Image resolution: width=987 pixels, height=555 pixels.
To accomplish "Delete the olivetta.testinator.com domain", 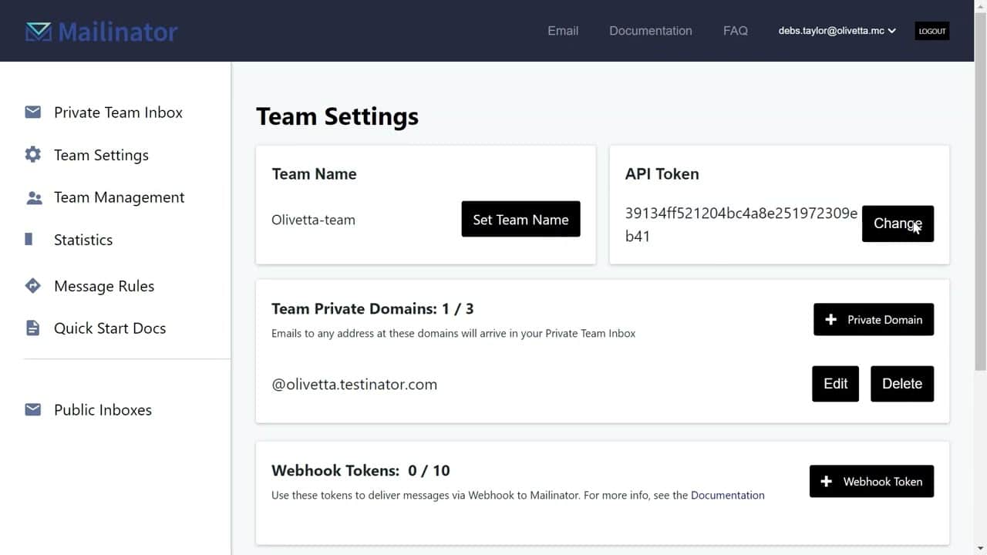I will coord(902,384).
